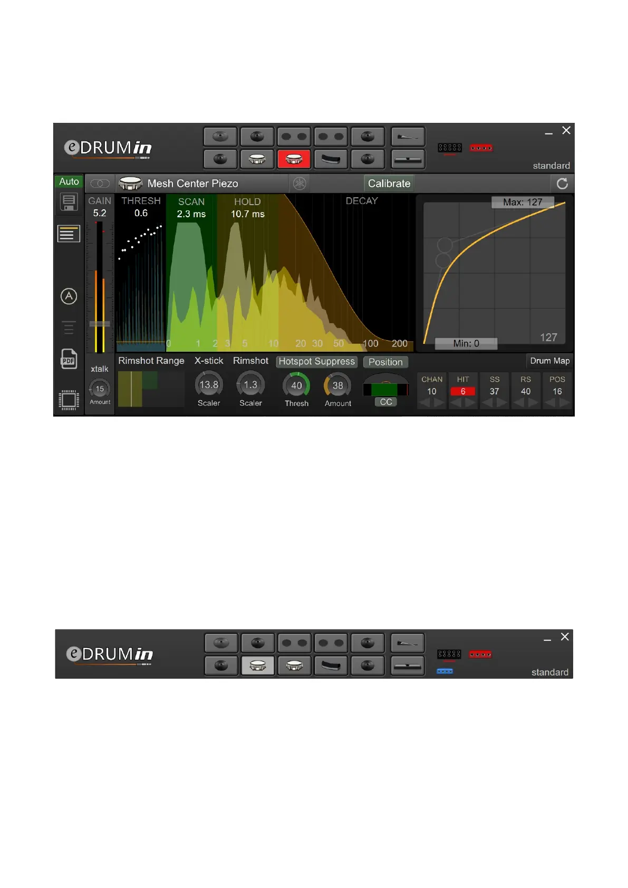Click the Max: 127 curve handle
628x888 pixels.
523,202
